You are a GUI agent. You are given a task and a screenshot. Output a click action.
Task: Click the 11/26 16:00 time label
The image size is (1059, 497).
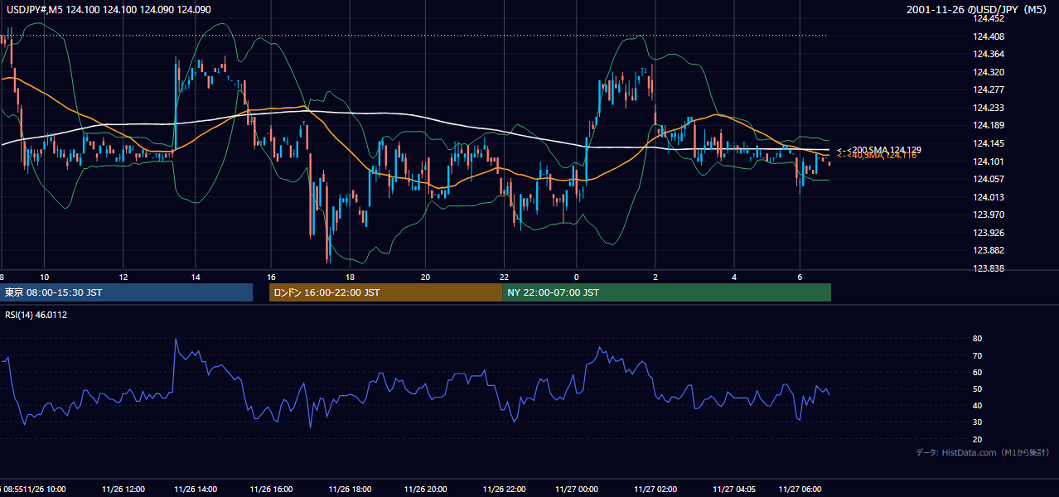coord(271,489)
